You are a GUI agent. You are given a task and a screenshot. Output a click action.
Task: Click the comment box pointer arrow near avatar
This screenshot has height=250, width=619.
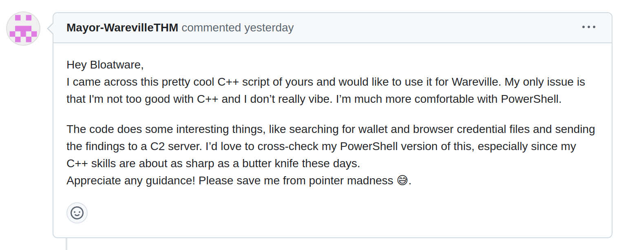tap(50, 29)
